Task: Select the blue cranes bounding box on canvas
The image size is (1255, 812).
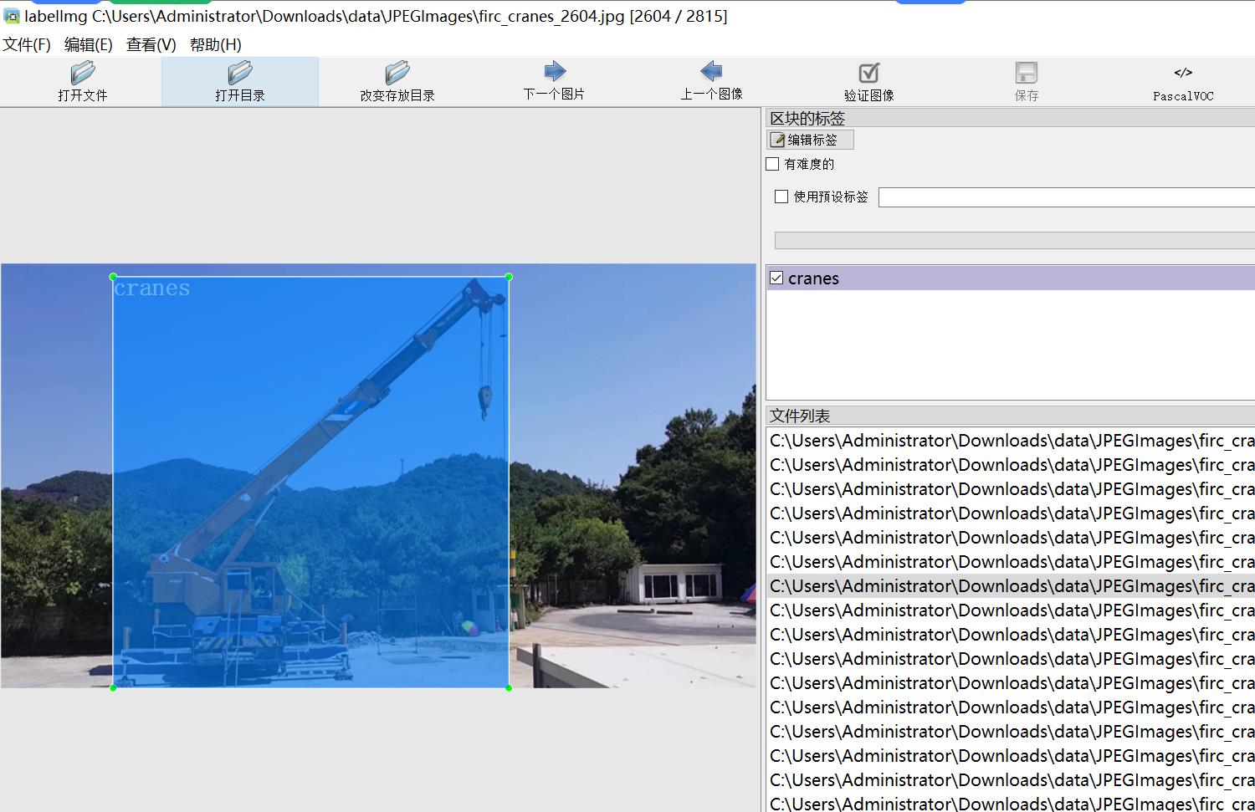Action: pyautogui.click(x=310, y=482)
